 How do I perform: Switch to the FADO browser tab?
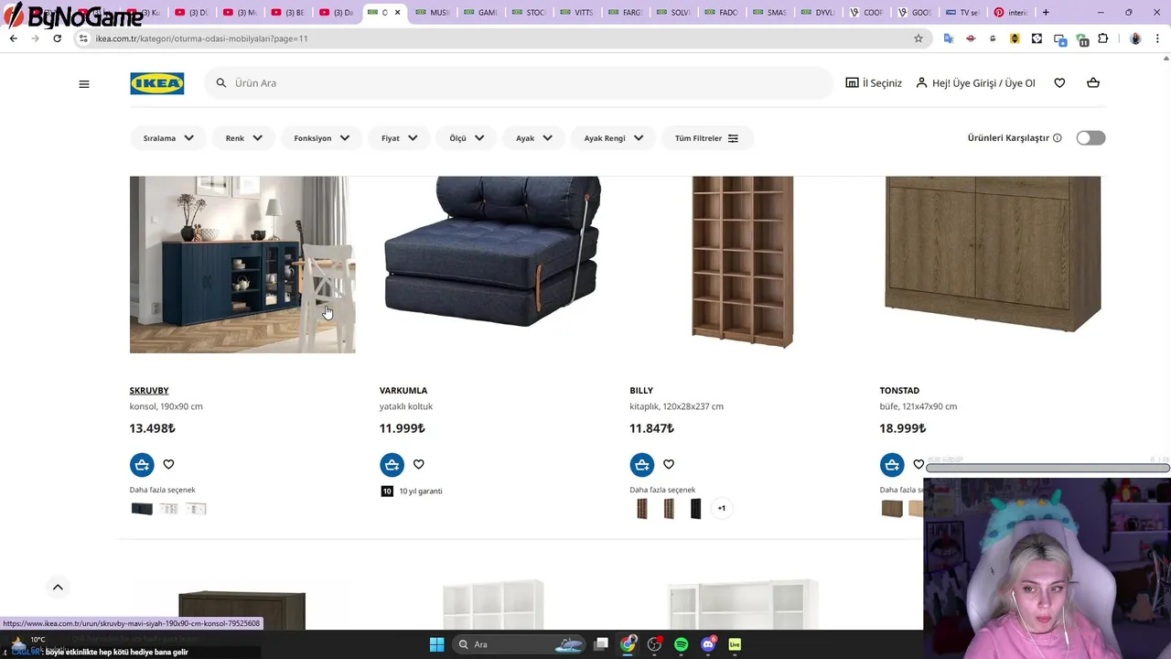720,13
